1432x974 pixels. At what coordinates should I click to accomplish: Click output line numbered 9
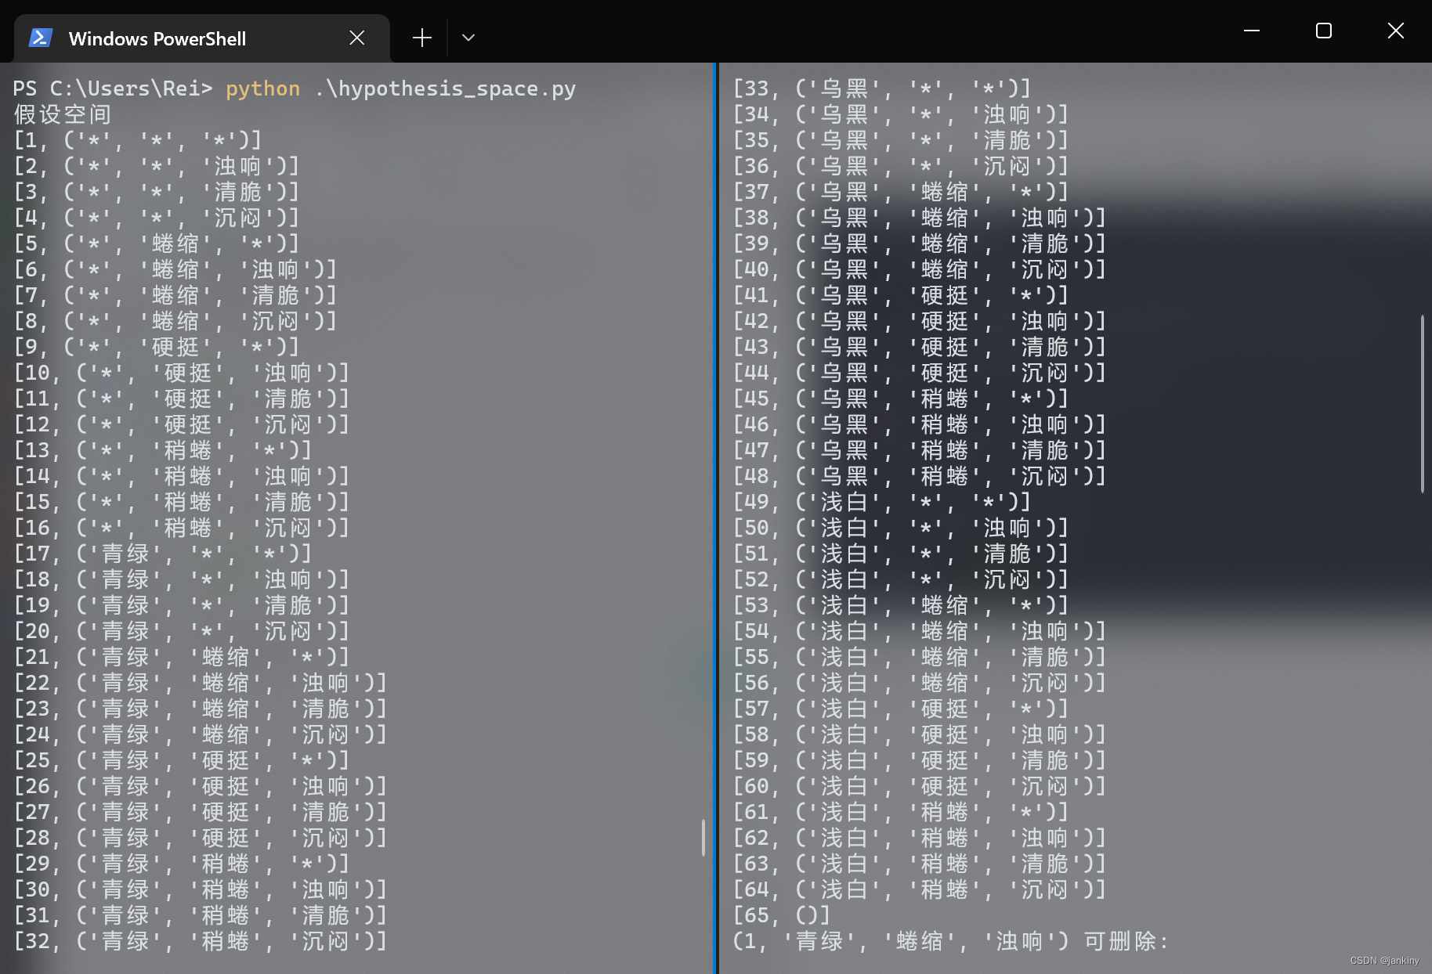point(157,347)
